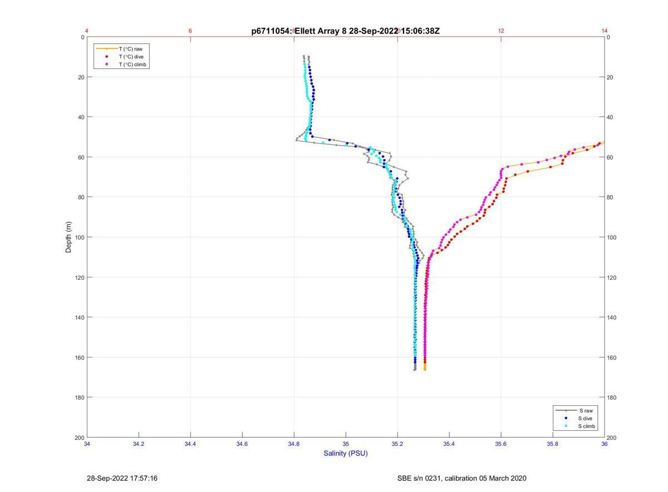Click the '34.2' salinity tick label

tap(139, 444)
